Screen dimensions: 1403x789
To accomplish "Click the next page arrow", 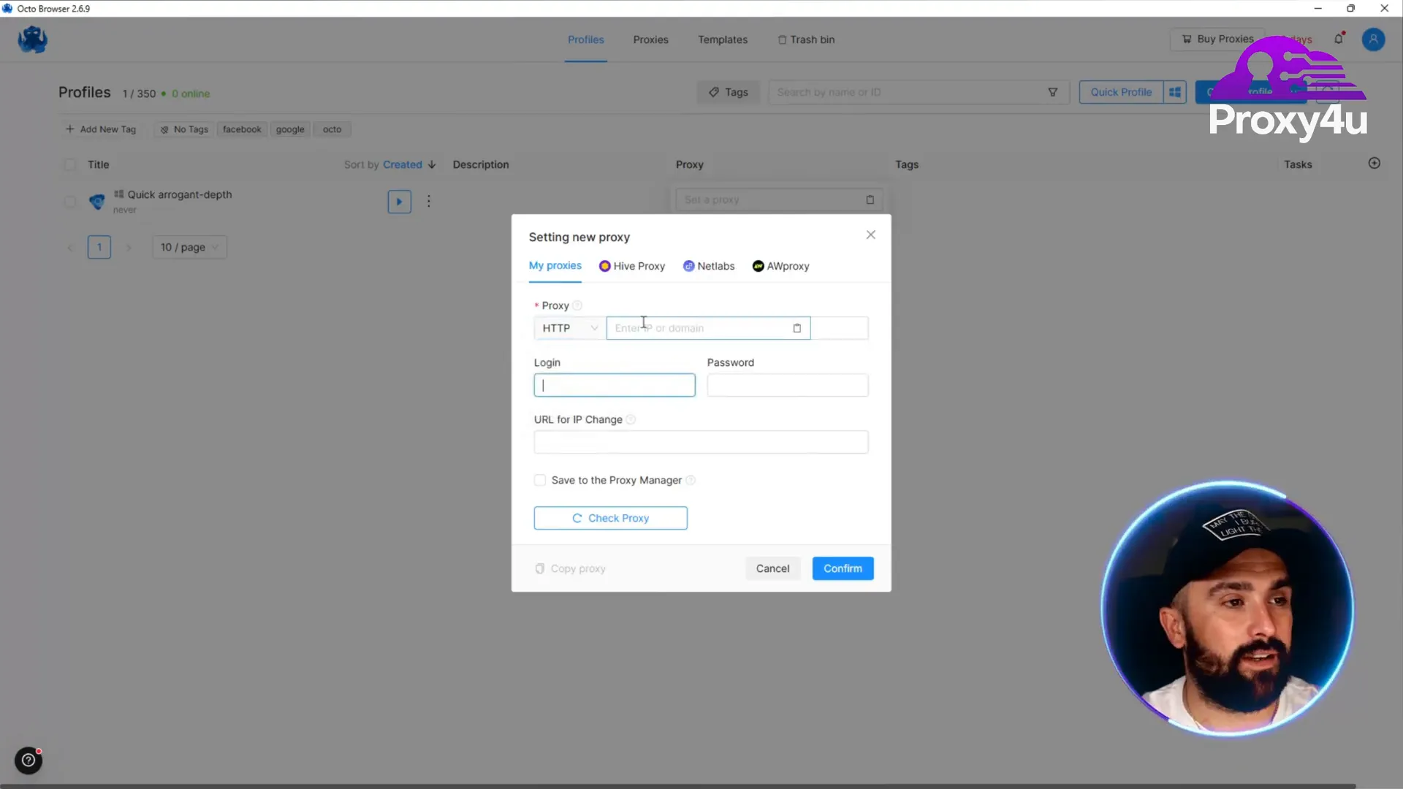I will (x=129, y=247).
